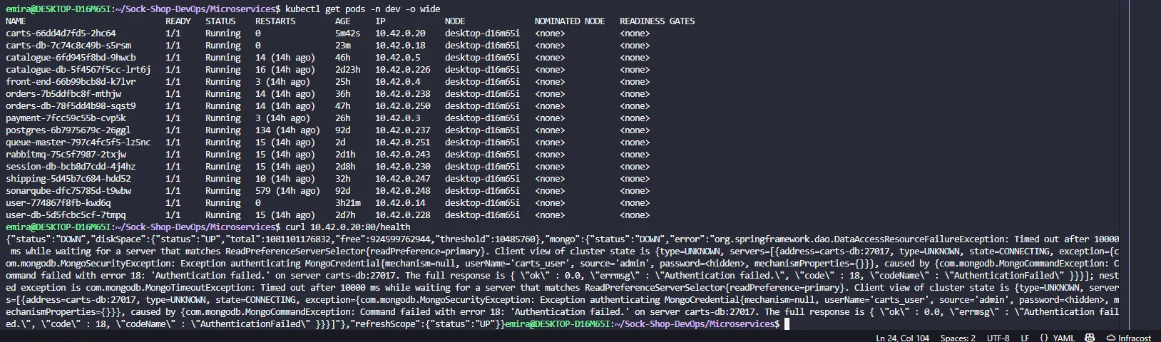This screenshot has height=342, width=1161.
Task: Open the Infracost cloud status item
Action: point(1129,338)
